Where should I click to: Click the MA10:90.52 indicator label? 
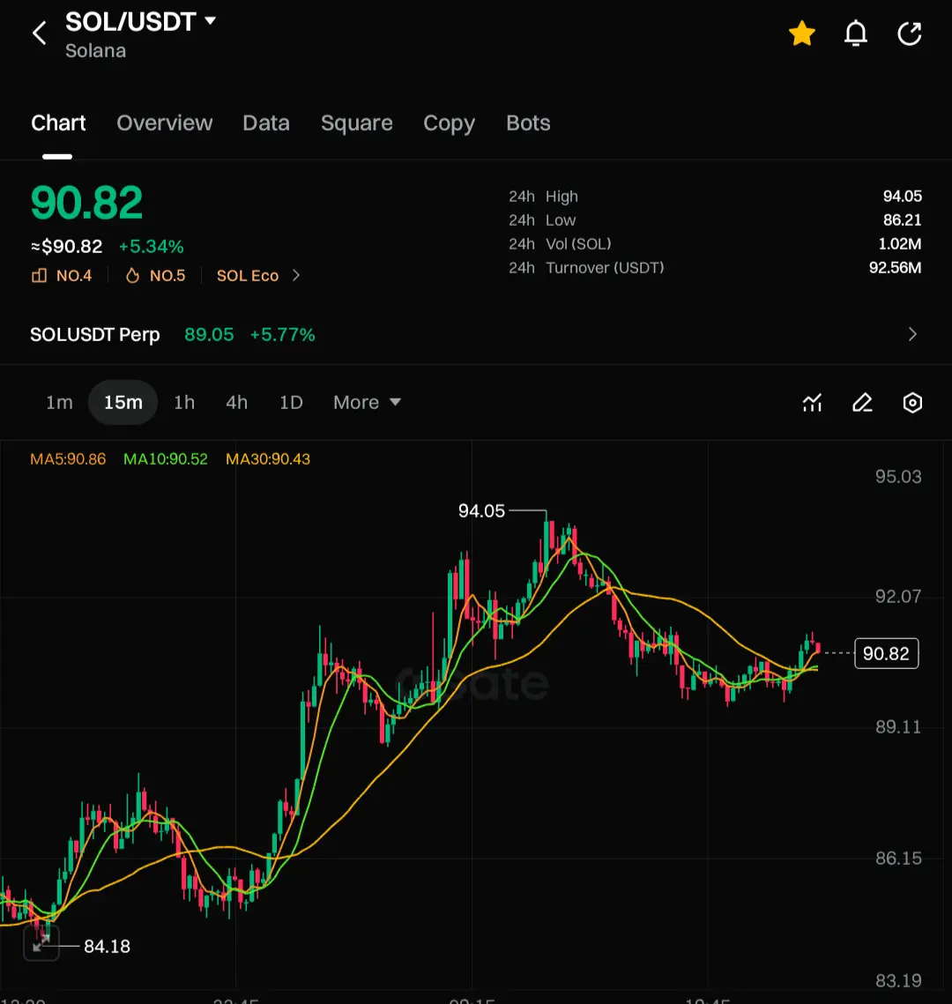165,459
